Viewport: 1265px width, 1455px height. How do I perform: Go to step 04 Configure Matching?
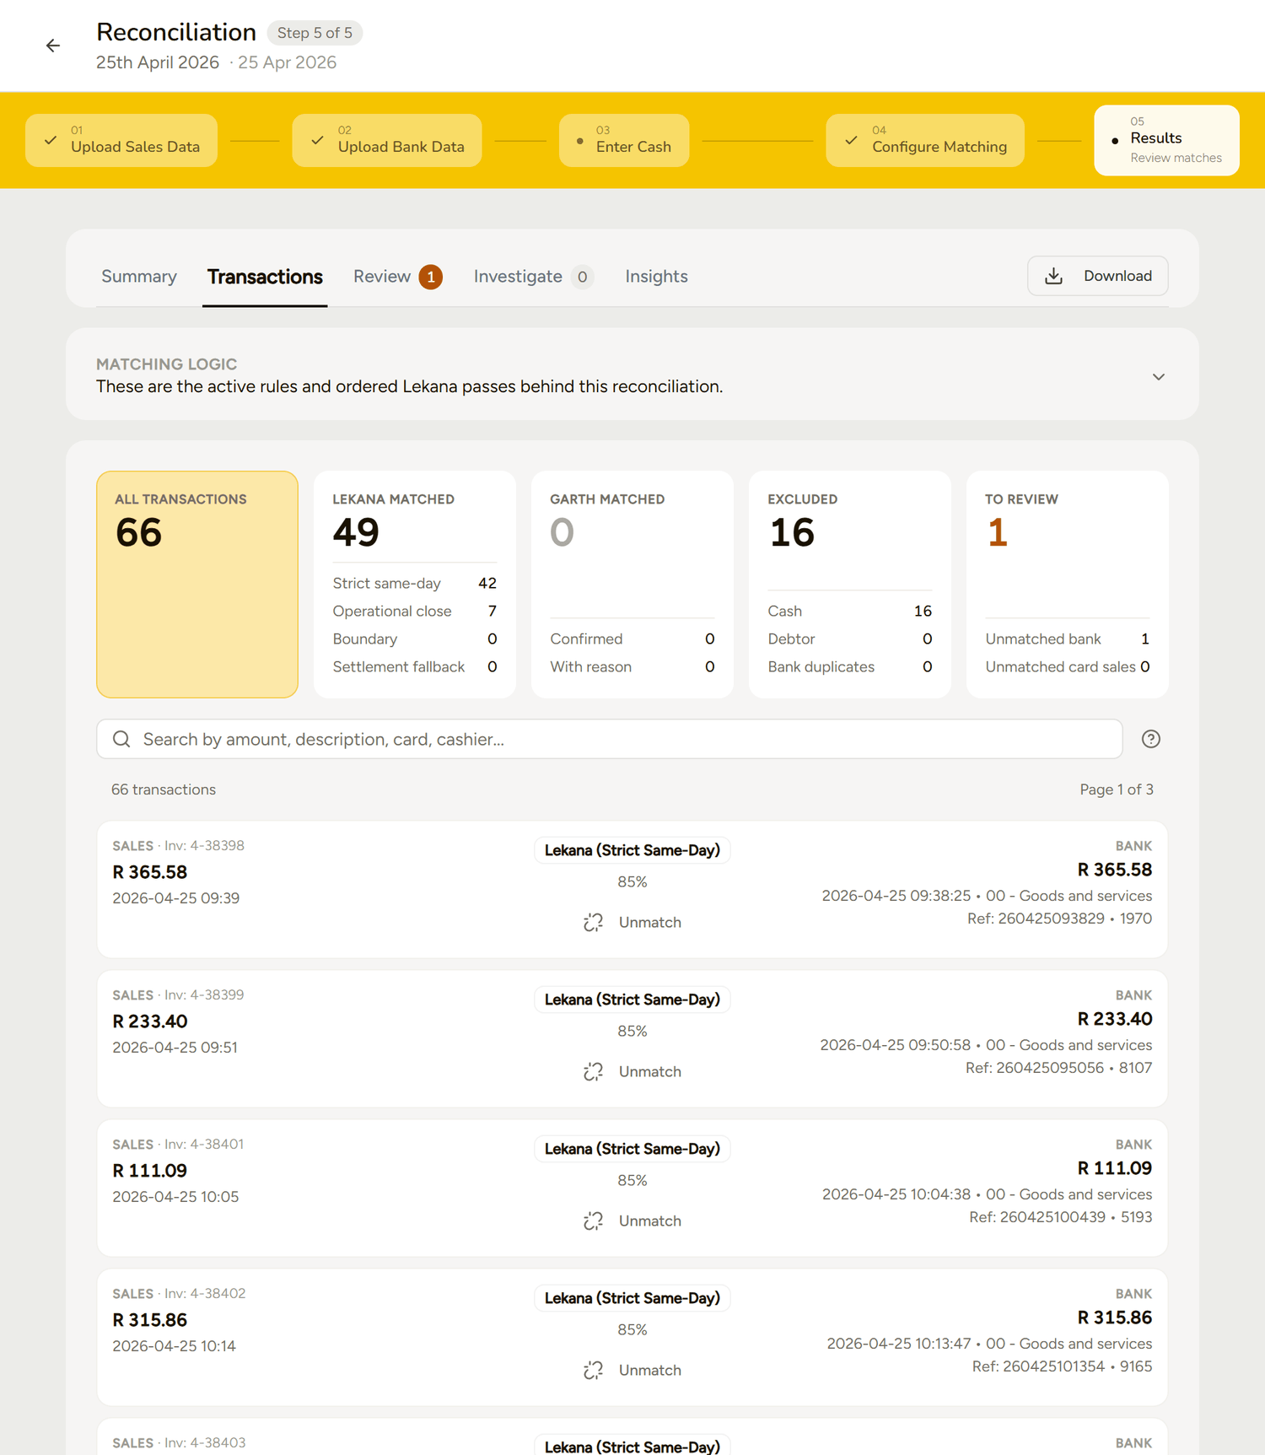925,140
